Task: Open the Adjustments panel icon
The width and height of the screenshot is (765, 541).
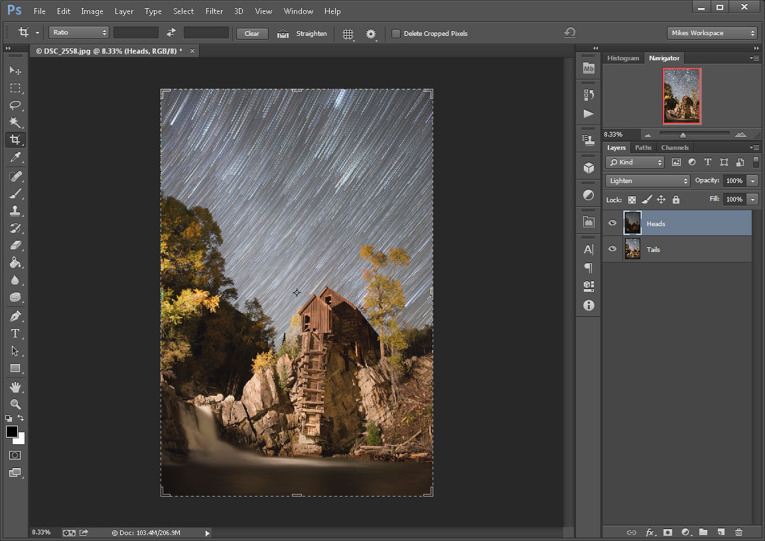Action: (x=589, y=195)
